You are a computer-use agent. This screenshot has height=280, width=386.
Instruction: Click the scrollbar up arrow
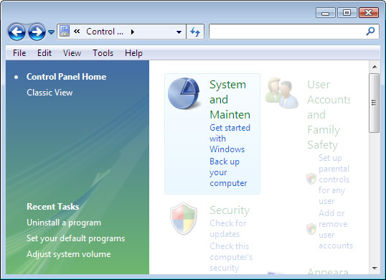tap(375, 67)
